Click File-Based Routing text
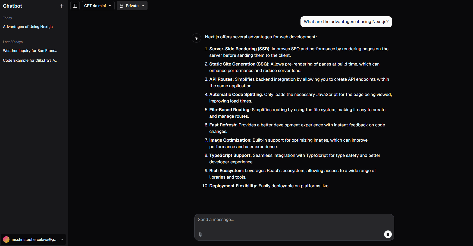This screenshot has height=246, width=473. click(x=230, y=110)
